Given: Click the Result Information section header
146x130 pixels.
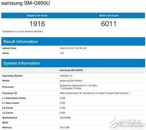Looking at the screenshot, I should click(x=20, y=42).
